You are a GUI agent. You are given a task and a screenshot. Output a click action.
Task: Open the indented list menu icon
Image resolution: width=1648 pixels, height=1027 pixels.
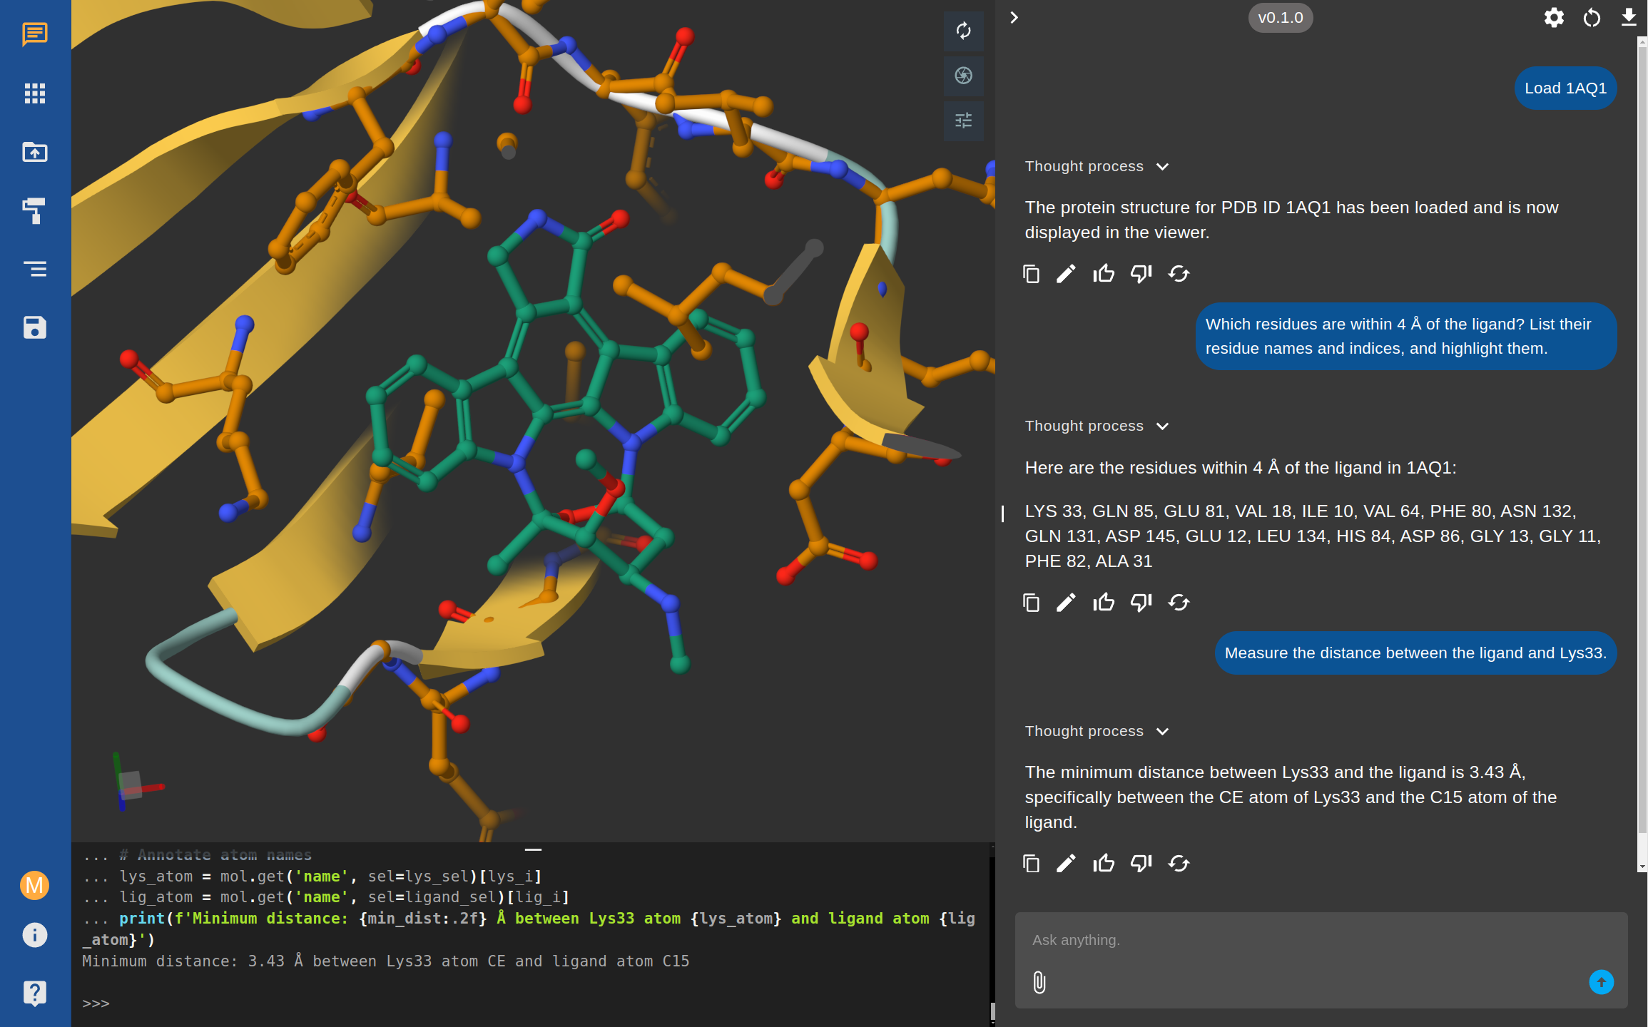(x=34, y=269)
